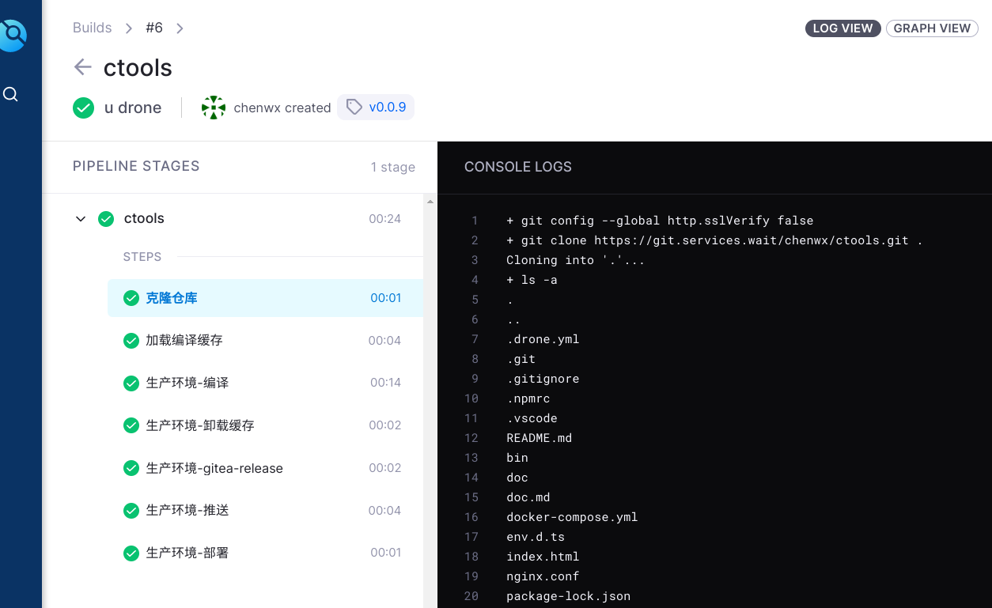Open the Builds breadcrumb link
The image size is (992, 608).
(92, 28)
